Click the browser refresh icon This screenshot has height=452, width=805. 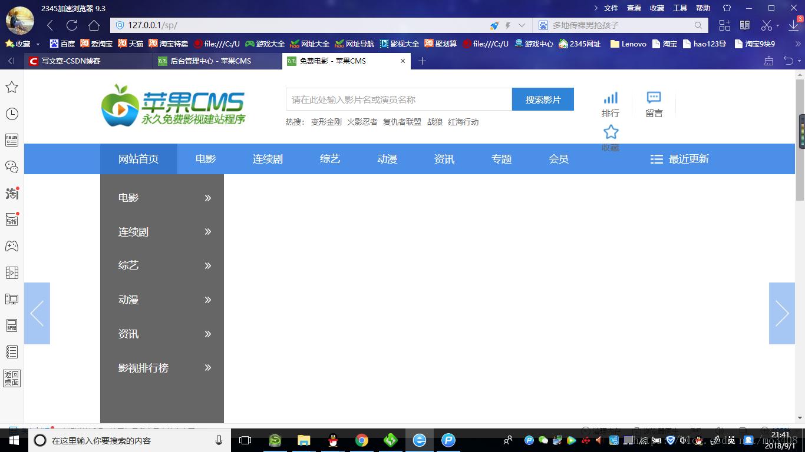tap(72, 25)
